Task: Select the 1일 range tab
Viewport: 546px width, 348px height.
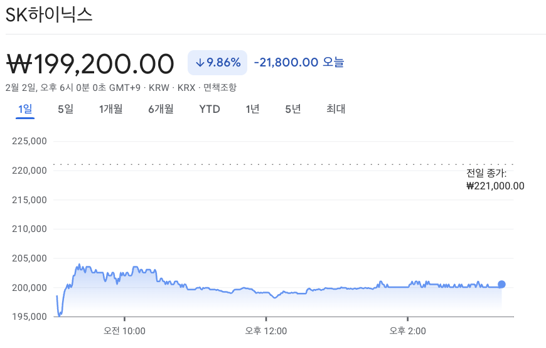Action: click(x=25, y=109)
